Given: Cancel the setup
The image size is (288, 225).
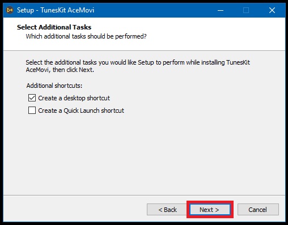Looking at the screenshot, I should click(258, 210).
